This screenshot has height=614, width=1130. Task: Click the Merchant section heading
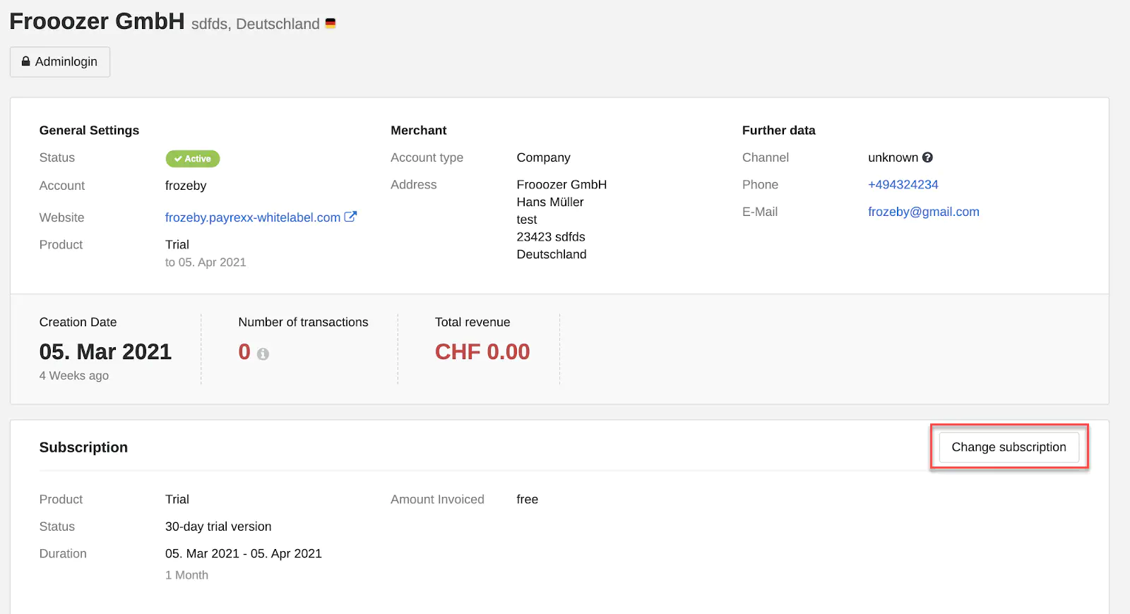[418, 131]
